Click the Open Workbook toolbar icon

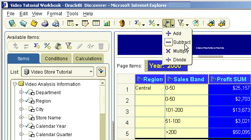coord(23,23)
